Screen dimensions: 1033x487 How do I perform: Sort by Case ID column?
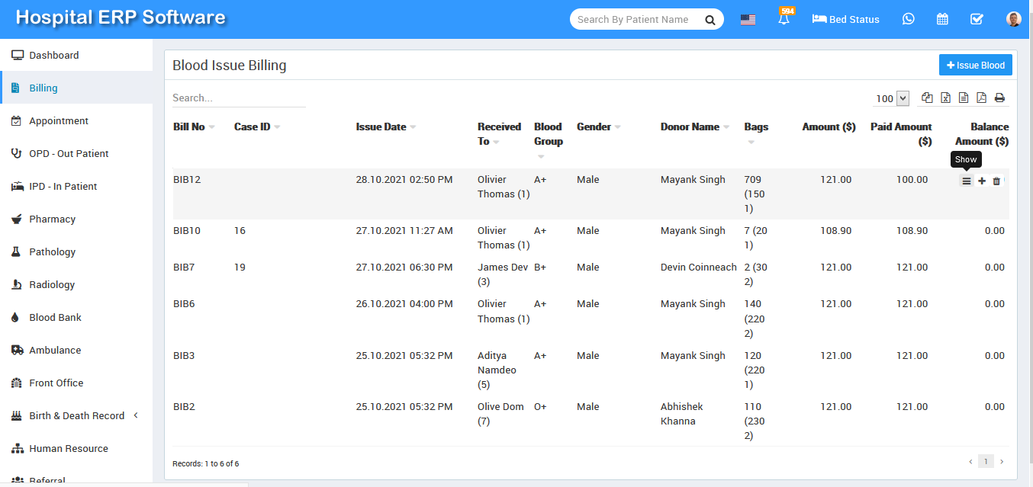[257, 127]
